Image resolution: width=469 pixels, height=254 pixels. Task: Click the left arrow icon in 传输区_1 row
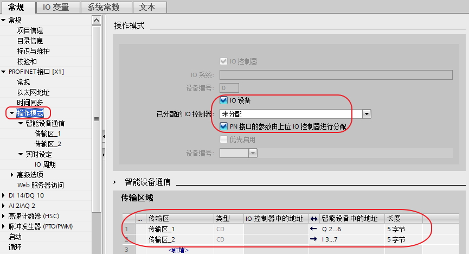pyautogui.click(x=313, y=229)
